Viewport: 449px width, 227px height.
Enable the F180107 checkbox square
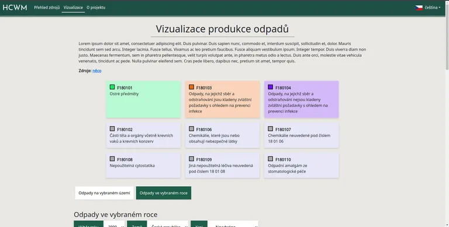click(x=270, y=128)
